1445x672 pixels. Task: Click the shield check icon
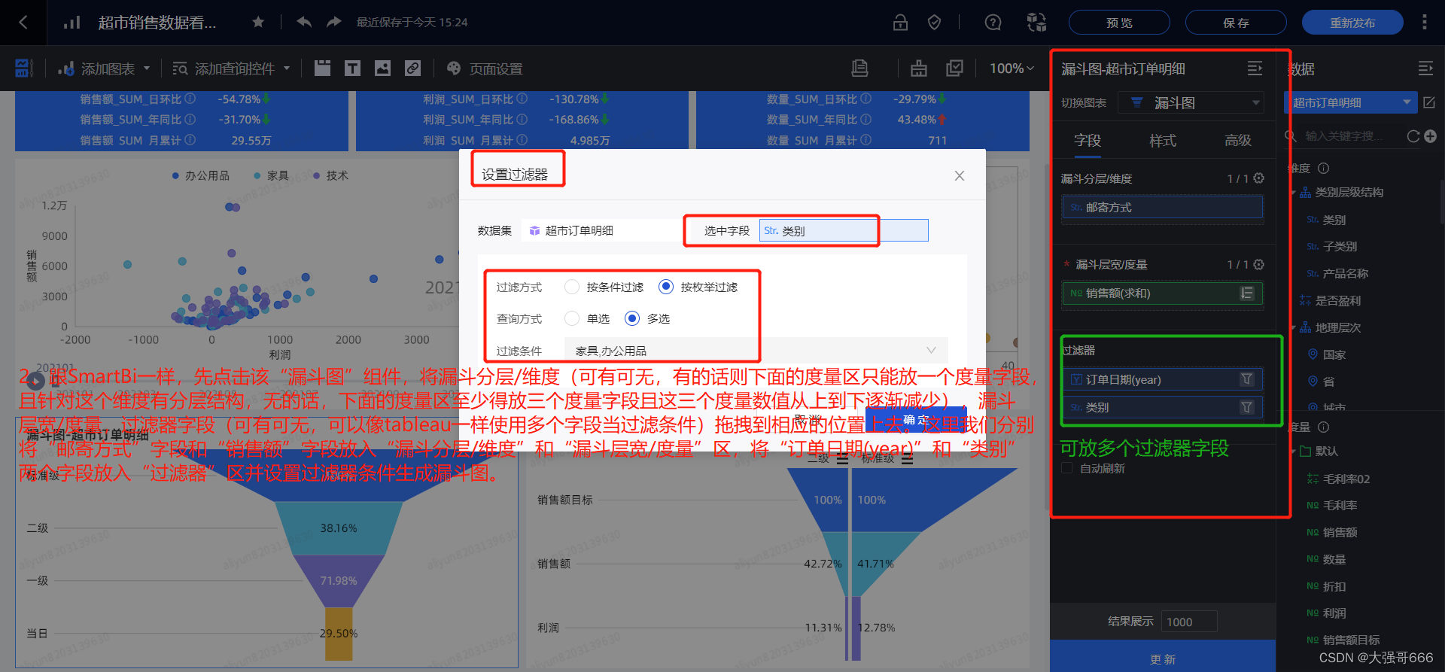coord(934,23)
